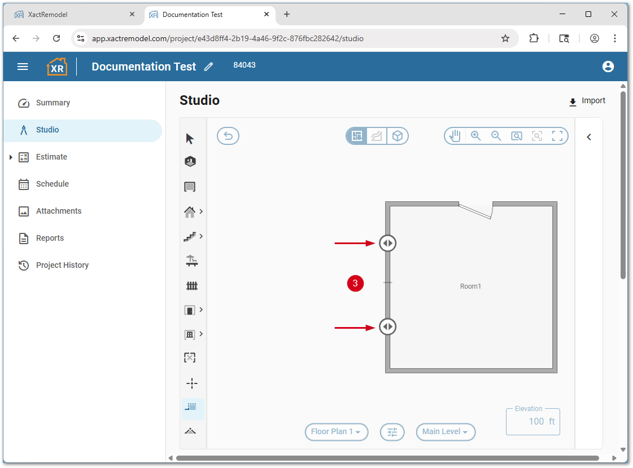
Task: Click the staircase tool icon
Action: point(190,237)
